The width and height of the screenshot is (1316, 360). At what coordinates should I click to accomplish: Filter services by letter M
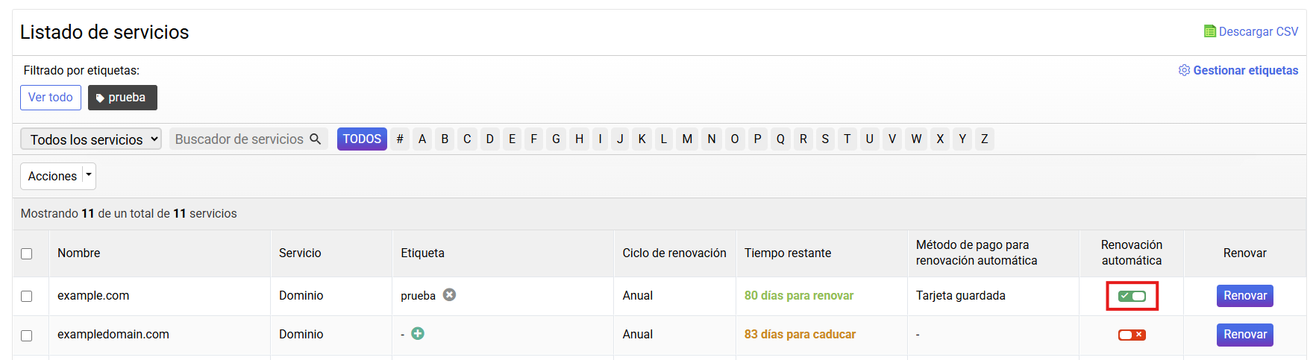(x=687, y=139)
